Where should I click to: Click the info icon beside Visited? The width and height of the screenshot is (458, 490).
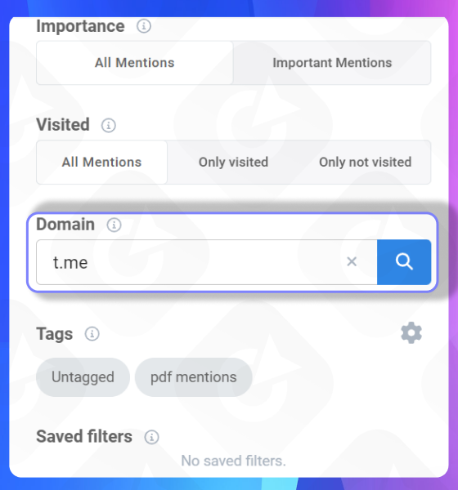point(108,125)
